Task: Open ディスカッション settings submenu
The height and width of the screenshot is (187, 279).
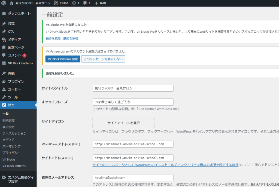Action: [x=14, y=133]
